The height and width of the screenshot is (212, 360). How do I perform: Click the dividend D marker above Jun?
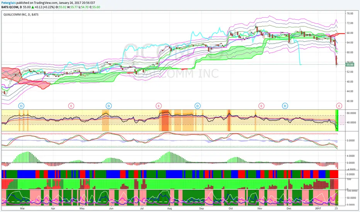click(109, 106)
